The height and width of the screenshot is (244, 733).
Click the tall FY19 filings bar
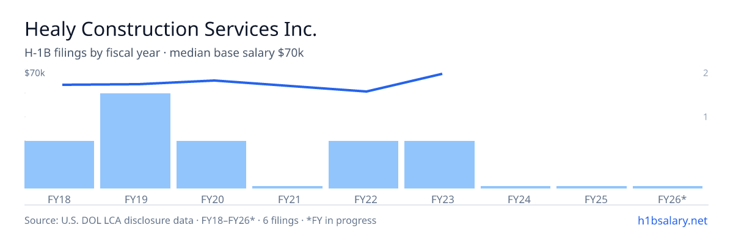(135, 141)
